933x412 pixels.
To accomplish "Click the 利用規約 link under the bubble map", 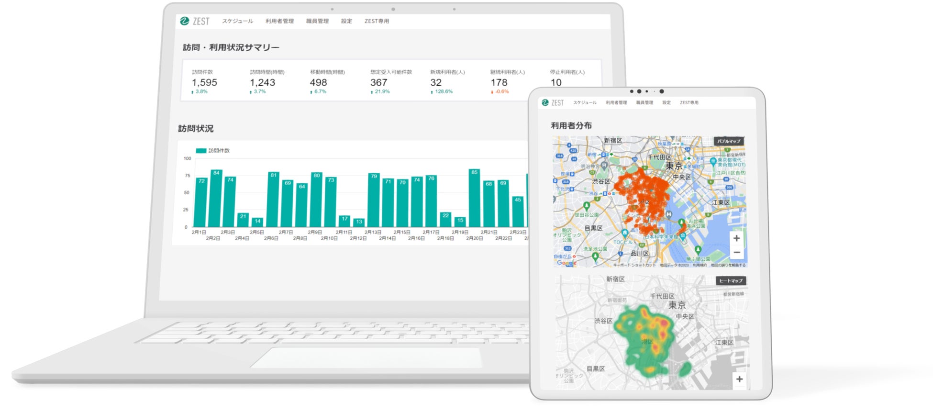I will [x=700, y=265].
